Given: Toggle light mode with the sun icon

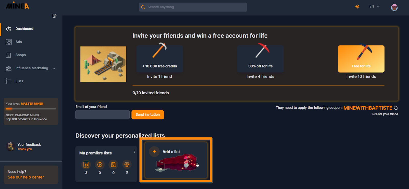Looking at the screenshot, I should click(357, 7).
